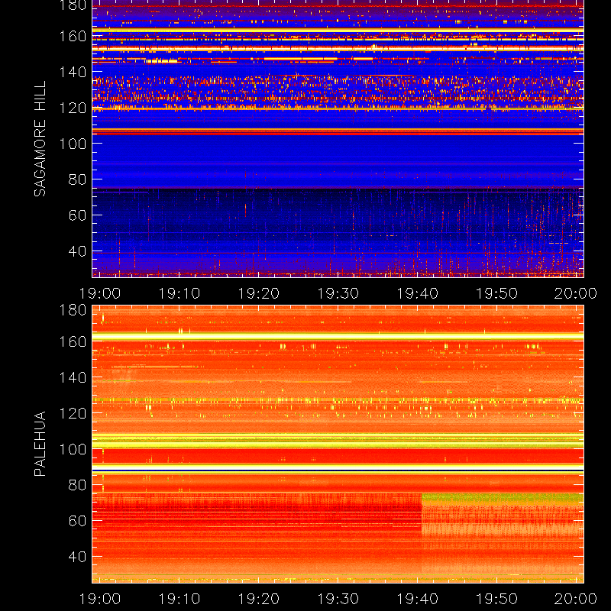Click 19:40 below the Palehua plot
The image size is (611, 611).
(x=417, y=599)
